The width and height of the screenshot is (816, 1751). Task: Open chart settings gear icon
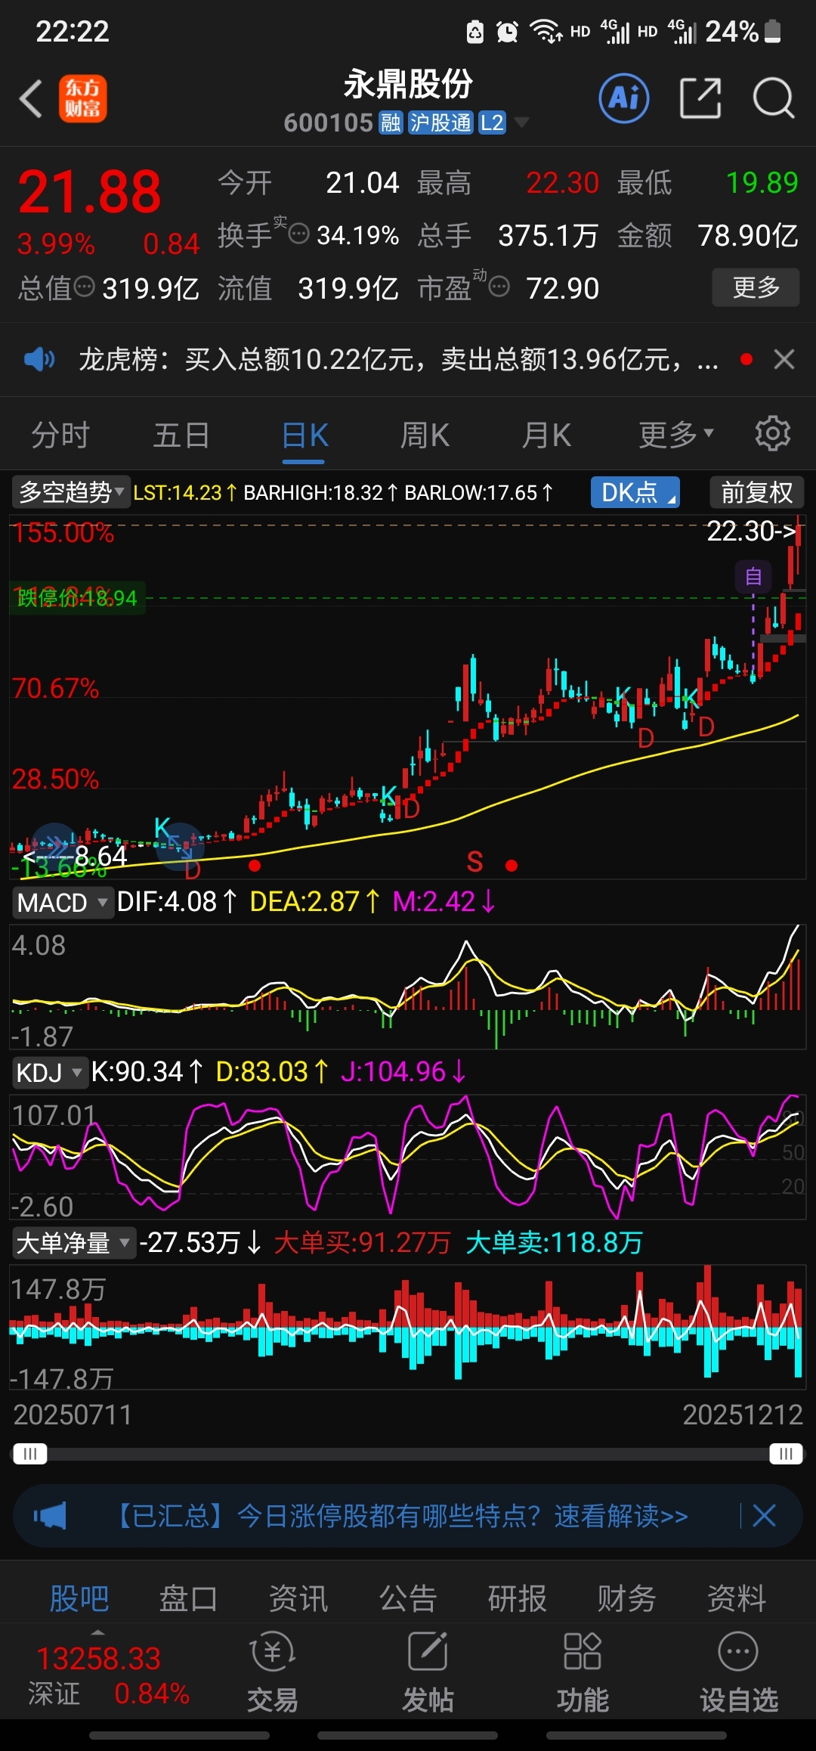pos(773,434)
